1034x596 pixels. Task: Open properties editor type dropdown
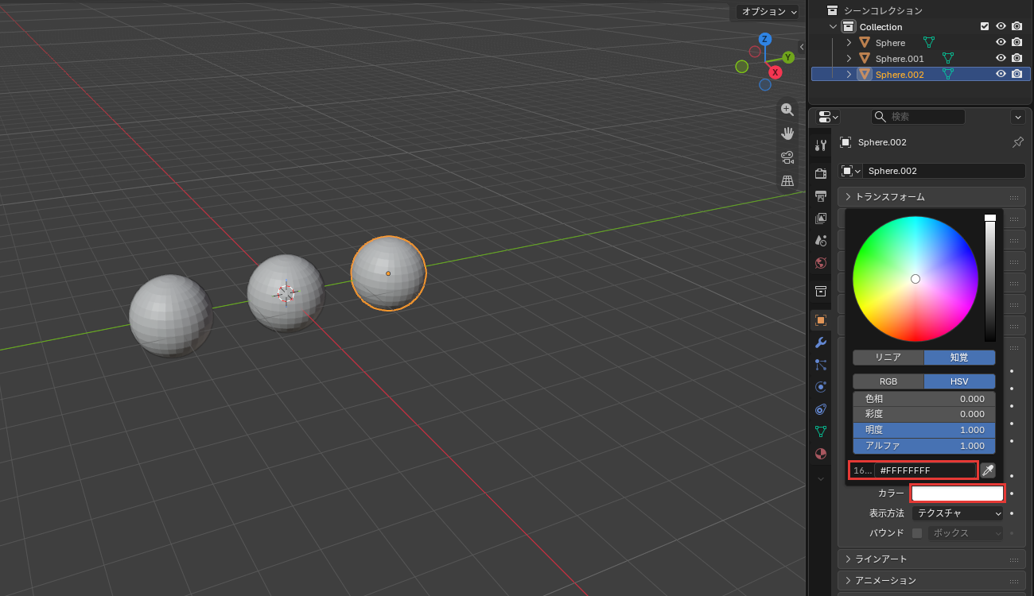click(x=829, y=117)
